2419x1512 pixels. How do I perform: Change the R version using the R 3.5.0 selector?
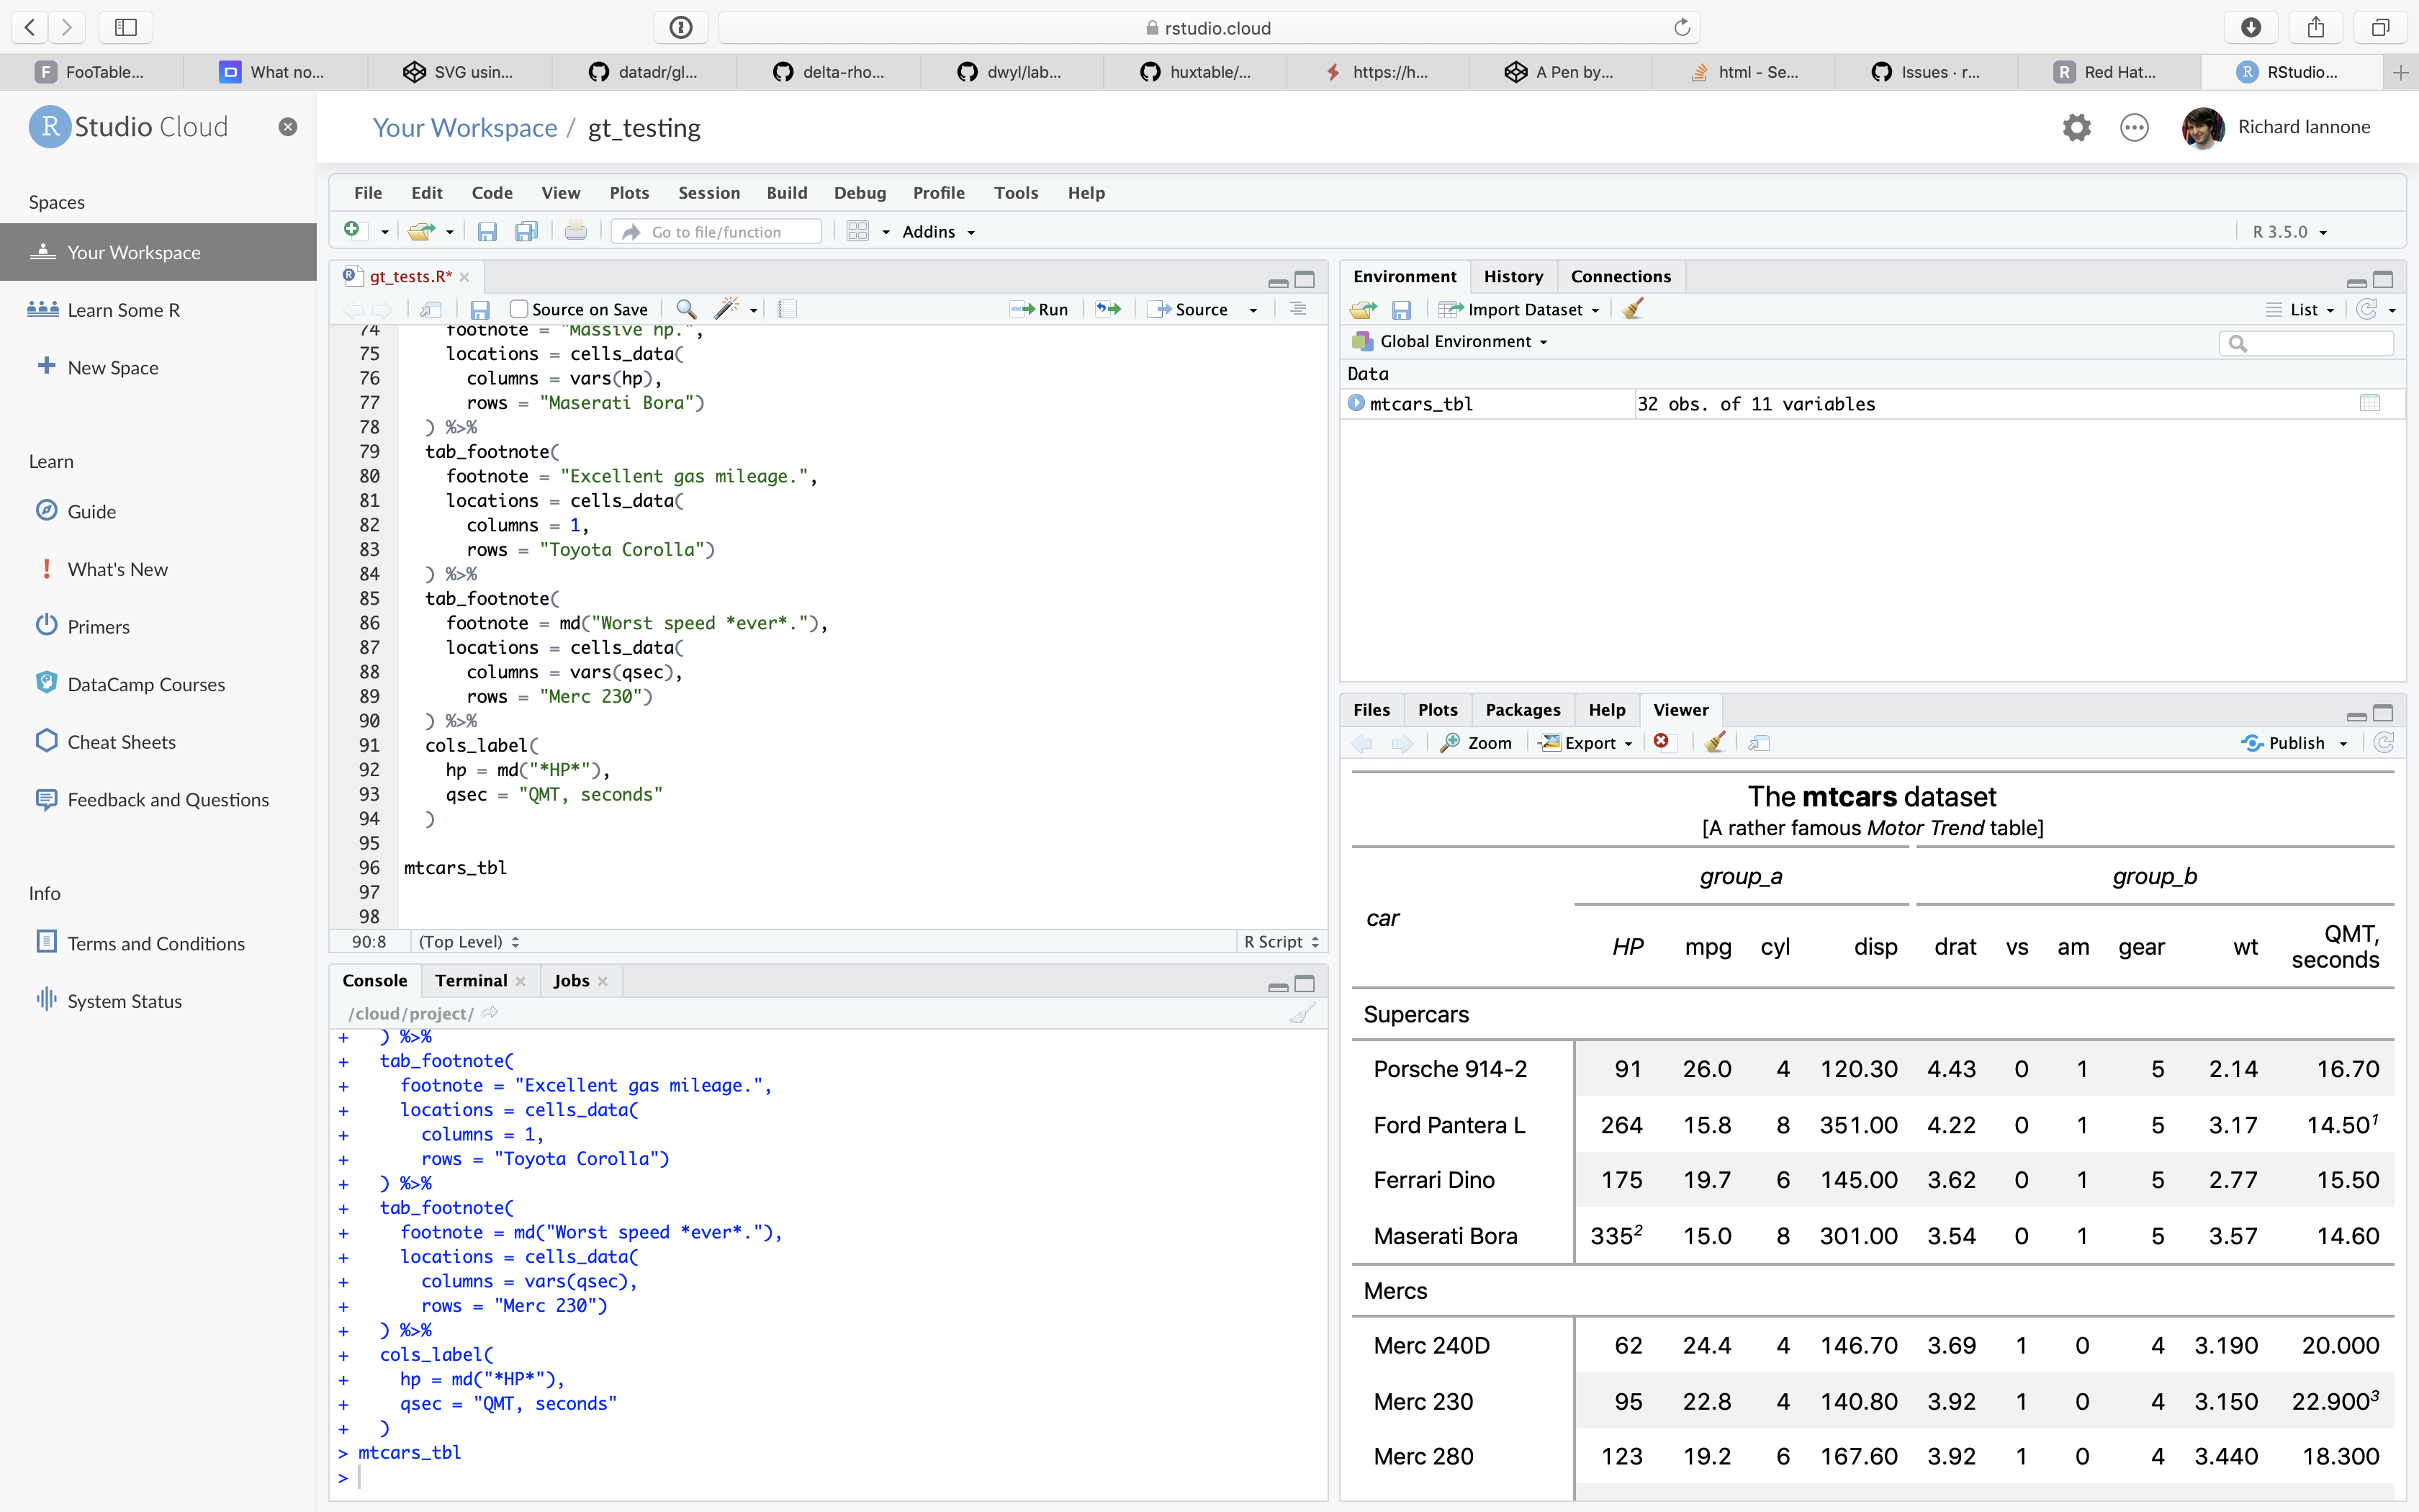click(2287, 231)
